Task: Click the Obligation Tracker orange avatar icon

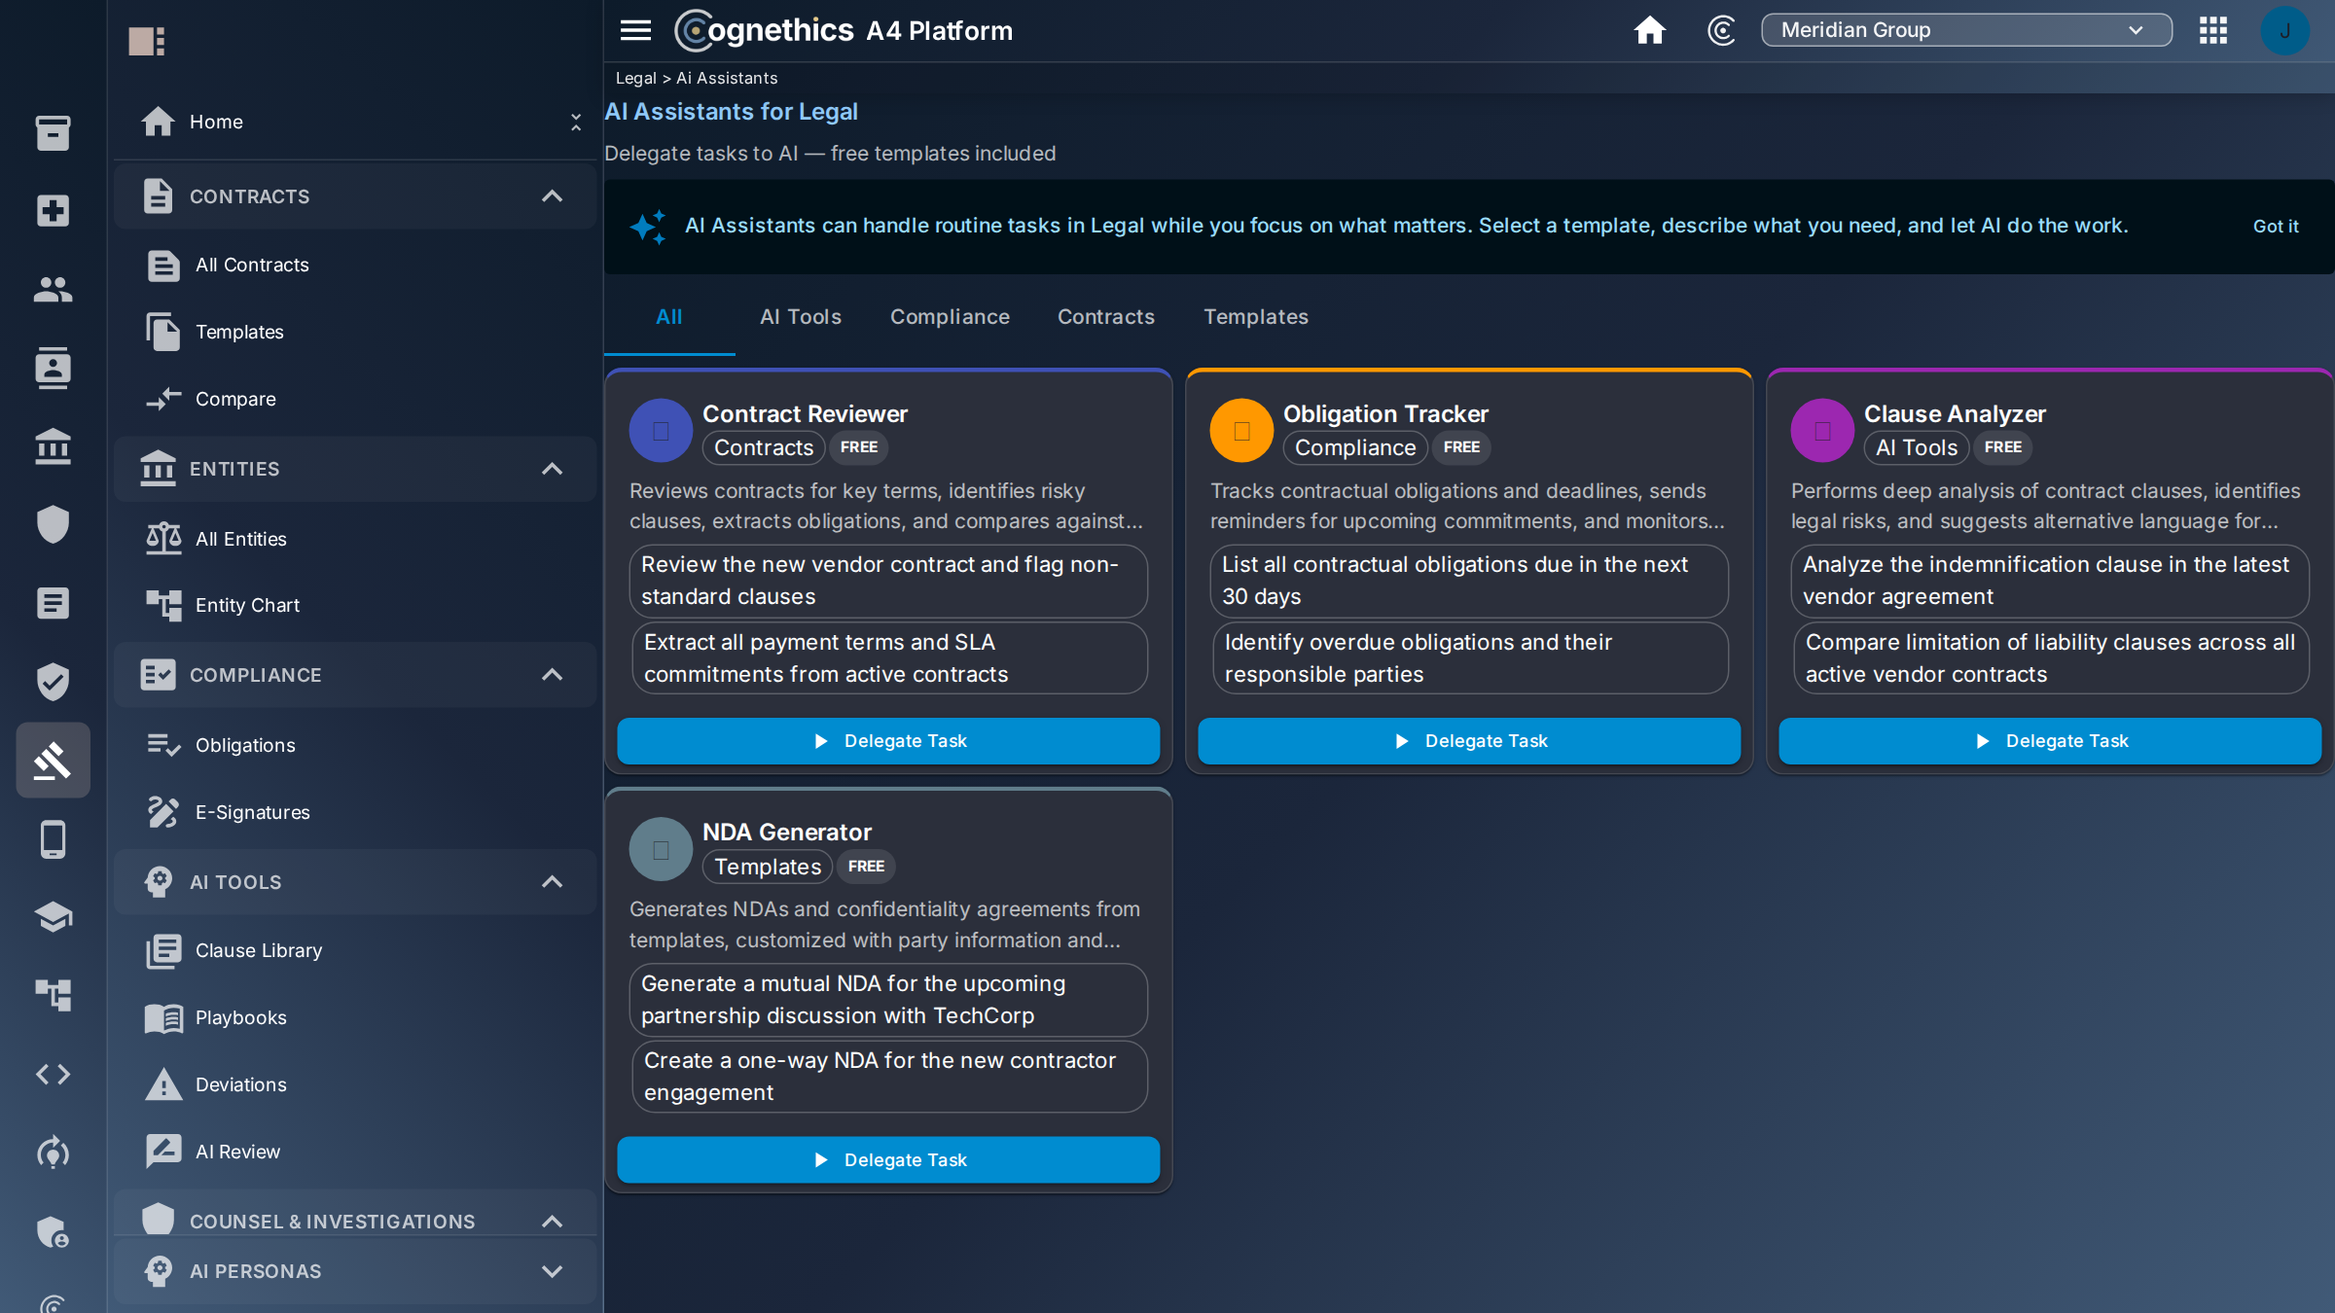Action: click(1241, 430)
